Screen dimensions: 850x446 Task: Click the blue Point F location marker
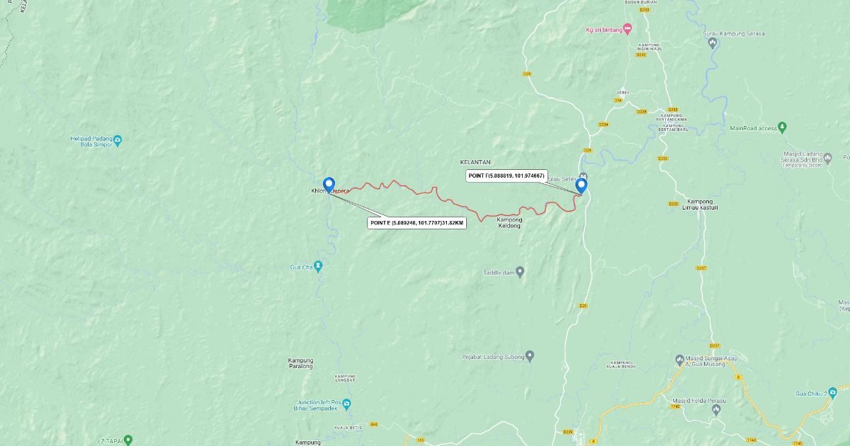click(x=582, y=185)
